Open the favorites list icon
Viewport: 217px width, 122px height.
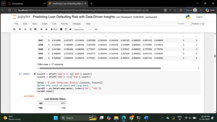[181, 10]
